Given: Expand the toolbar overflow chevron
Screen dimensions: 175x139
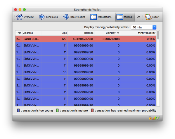Looking at the screenshot, I should [x=138, y=17].
